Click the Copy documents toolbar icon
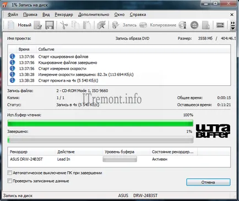Image resolution: width=239 pixels, height=201 pixels. coord(75,25)
